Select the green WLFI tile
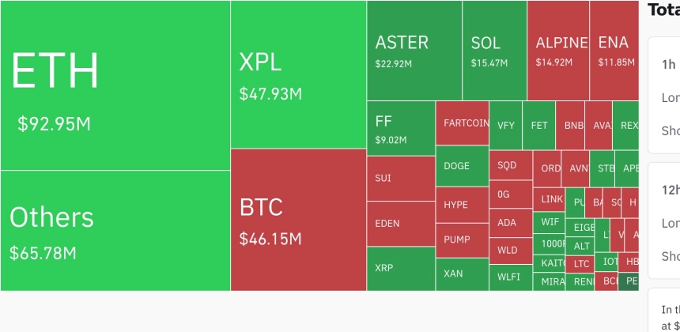This screenshot has height=332, width=680. point(511,277)
